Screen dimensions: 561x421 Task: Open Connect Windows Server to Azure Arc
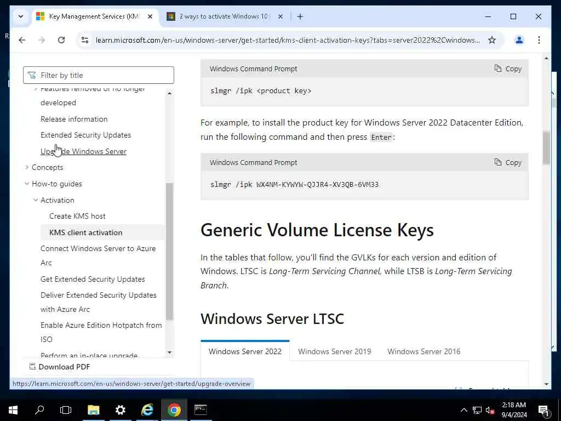(98, 255)
